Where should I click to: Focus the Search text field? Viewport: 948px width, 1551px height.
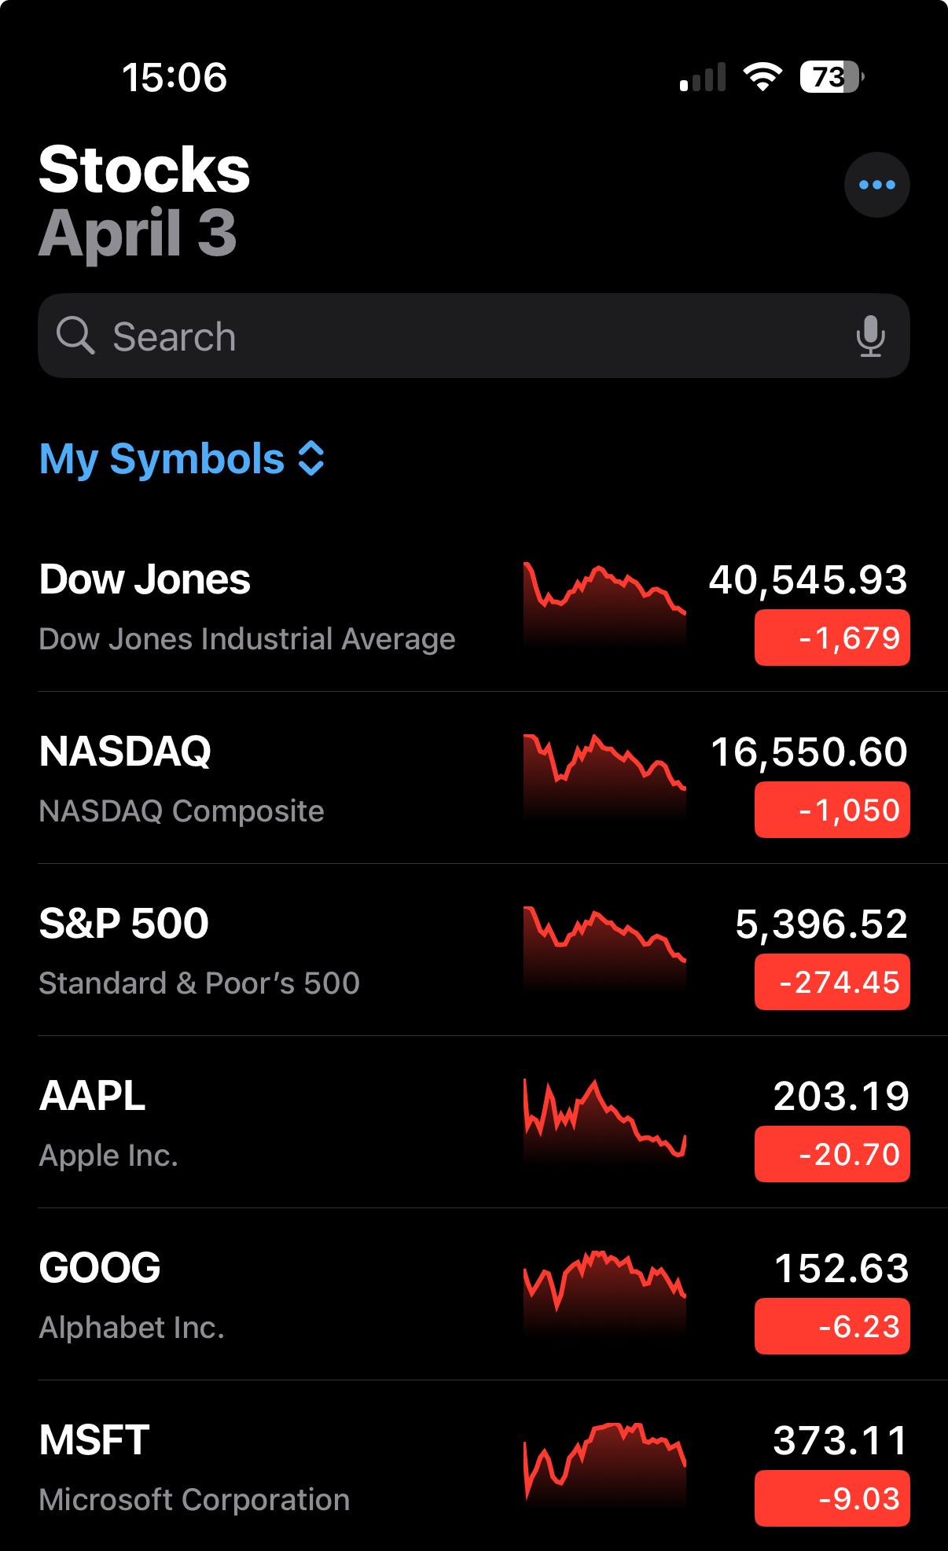472,336
